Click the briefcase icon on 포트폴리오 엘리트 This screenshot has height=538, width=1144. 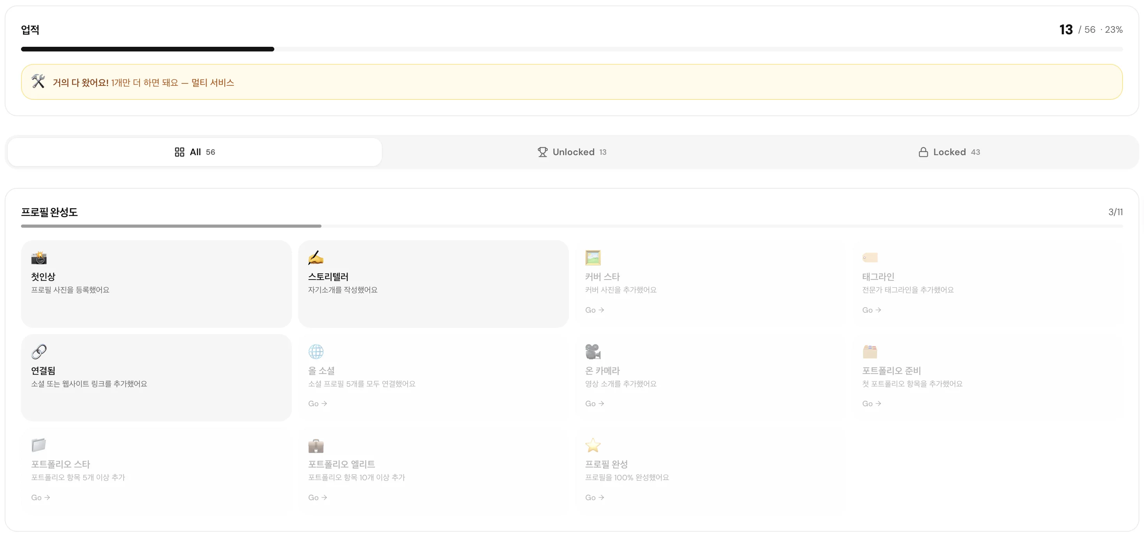click(316, 445)
